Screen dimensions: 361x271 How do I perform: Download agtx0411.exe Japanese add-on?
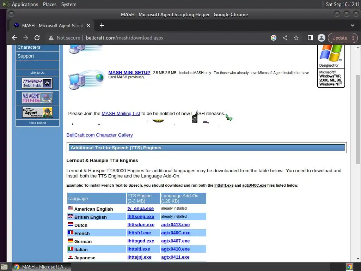pyautogui.click(x=175, y=257)
